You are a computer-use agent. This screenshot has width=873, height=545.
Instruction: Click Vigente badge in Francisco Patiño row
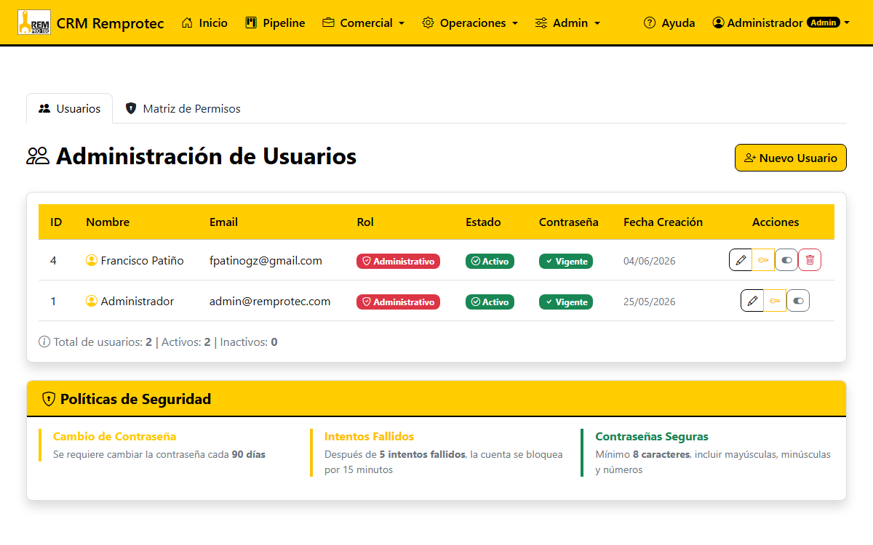(x=566, y=261)
